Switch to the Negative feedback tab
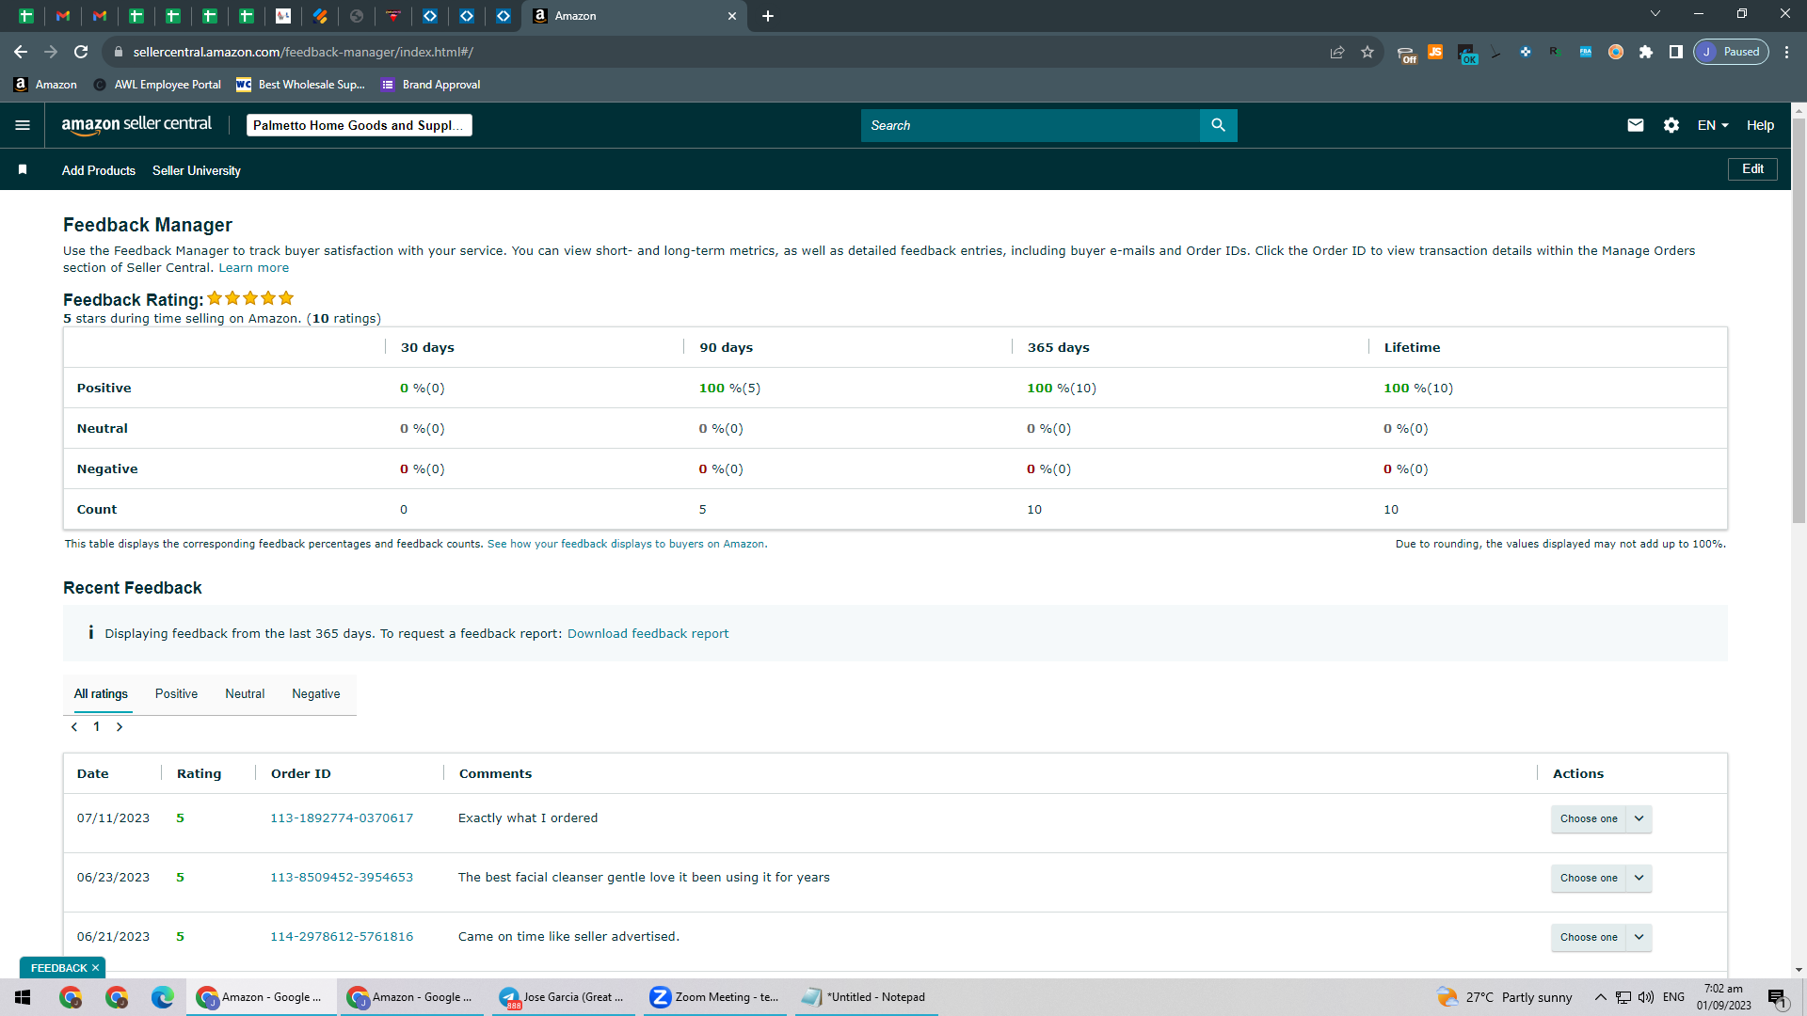Viewport: 1807px width, 1016px height. [316, 694]
